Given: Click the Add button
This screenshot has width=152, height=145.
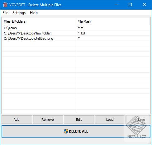Looking at the screenshot, I should (x=17, y=120).
